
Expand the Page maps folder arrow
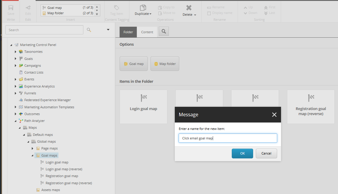32,149
